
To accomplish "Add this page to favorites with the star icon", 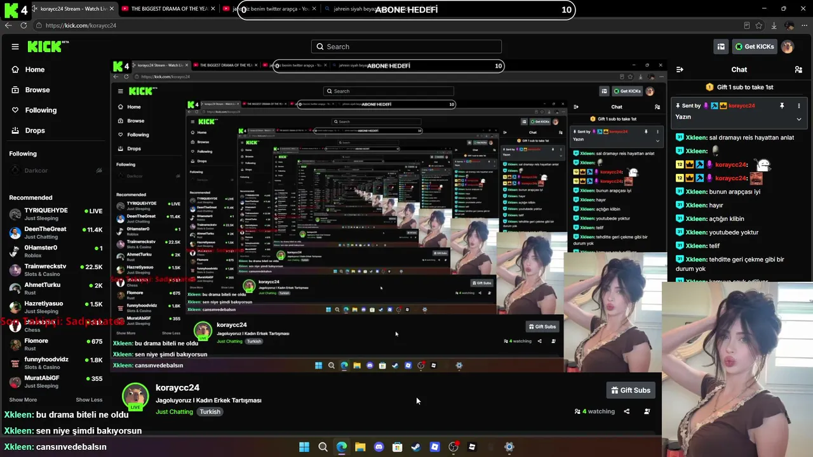I will click(x=759, y=25).
